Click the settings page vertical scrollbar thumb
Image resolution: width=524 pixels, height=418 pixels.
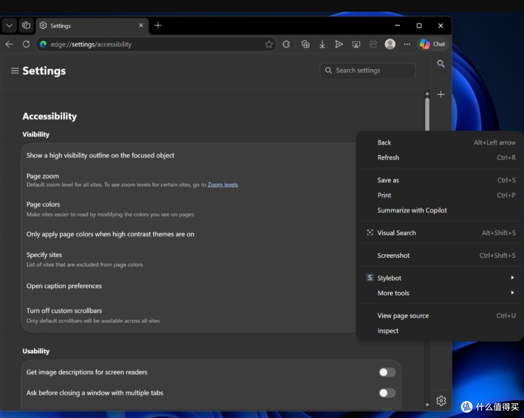427,114
